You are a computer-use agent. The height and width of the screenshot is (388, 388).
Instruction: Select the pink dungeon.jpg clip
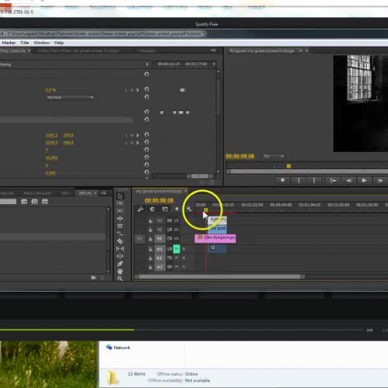pos(215,238)
